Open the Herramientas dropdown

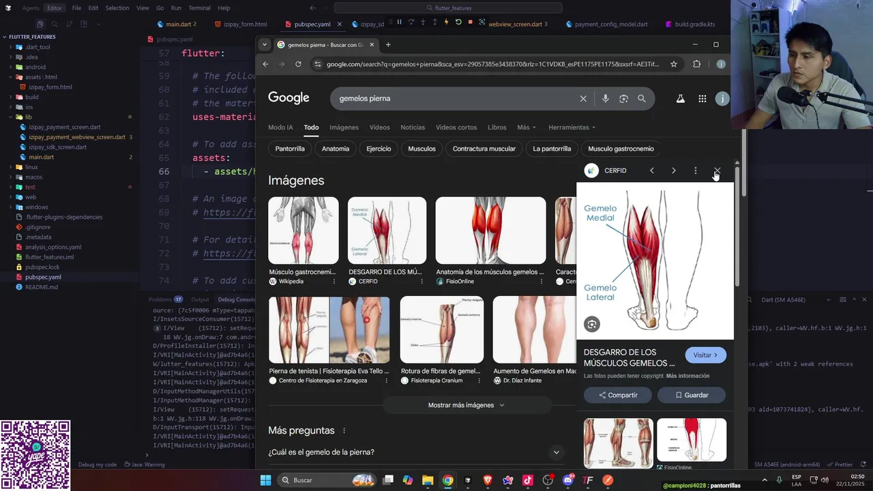click(572, 128)
